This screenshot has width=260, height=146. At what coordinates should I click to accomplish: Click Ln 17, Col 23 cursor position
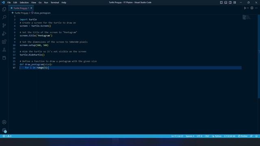tap(177, 136)
